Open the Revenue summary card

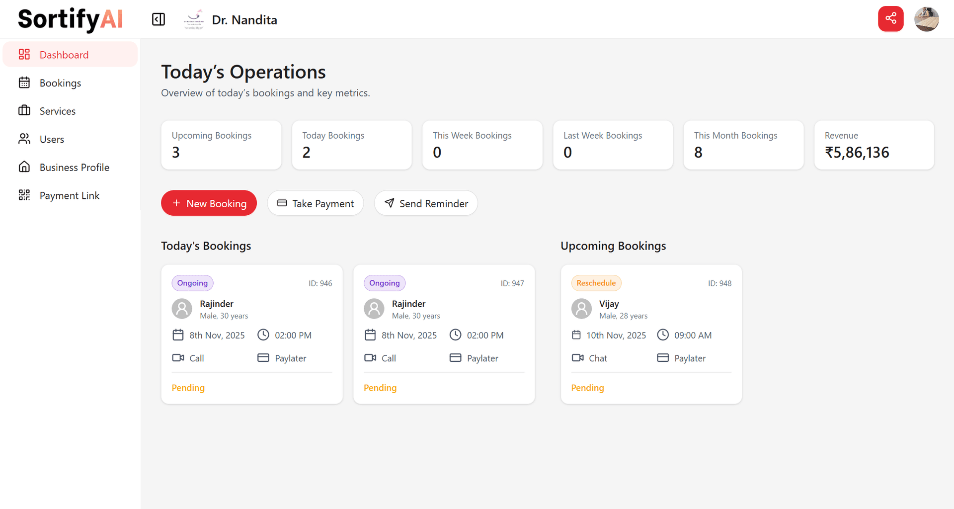pyautogui.click(x=874, y=145)
